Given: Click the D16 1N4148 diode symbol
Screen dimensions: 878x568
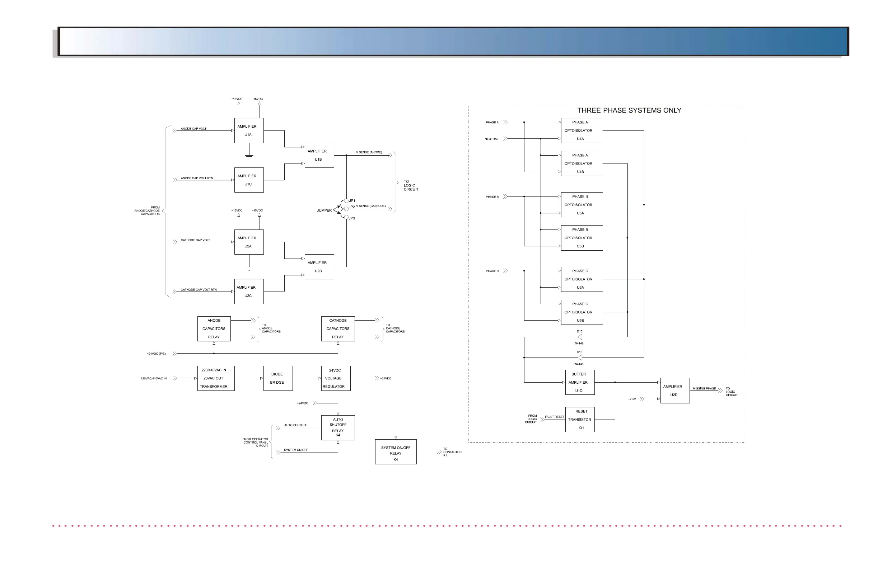Looking at the screenshot, I should [580, 358].
